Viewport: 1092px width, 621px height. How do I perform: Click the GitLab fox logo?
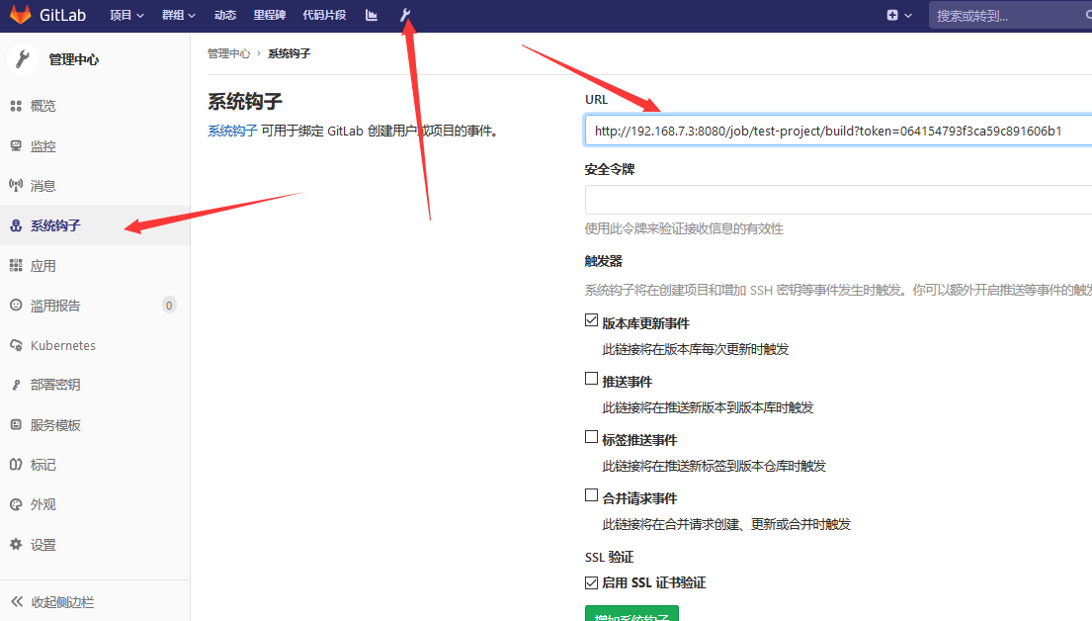(21, 16)
